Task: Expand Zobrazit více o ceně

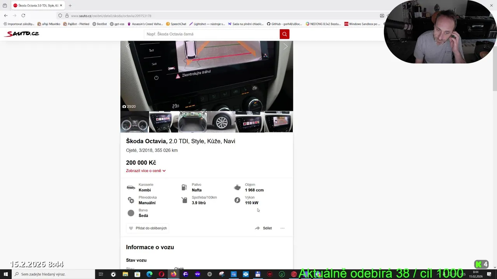Action: [146, 171]
